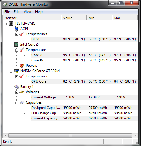Click the Ready status bar text
141x147 pixels.
[8, 142]
